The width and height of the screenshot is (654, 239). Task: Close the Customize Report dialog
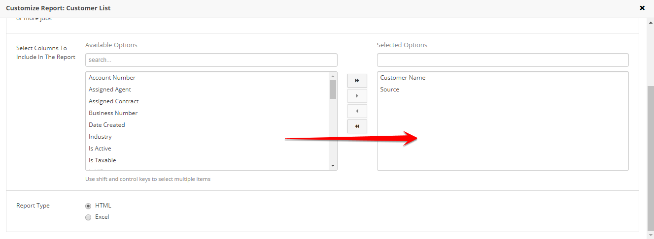pos(642,8)
